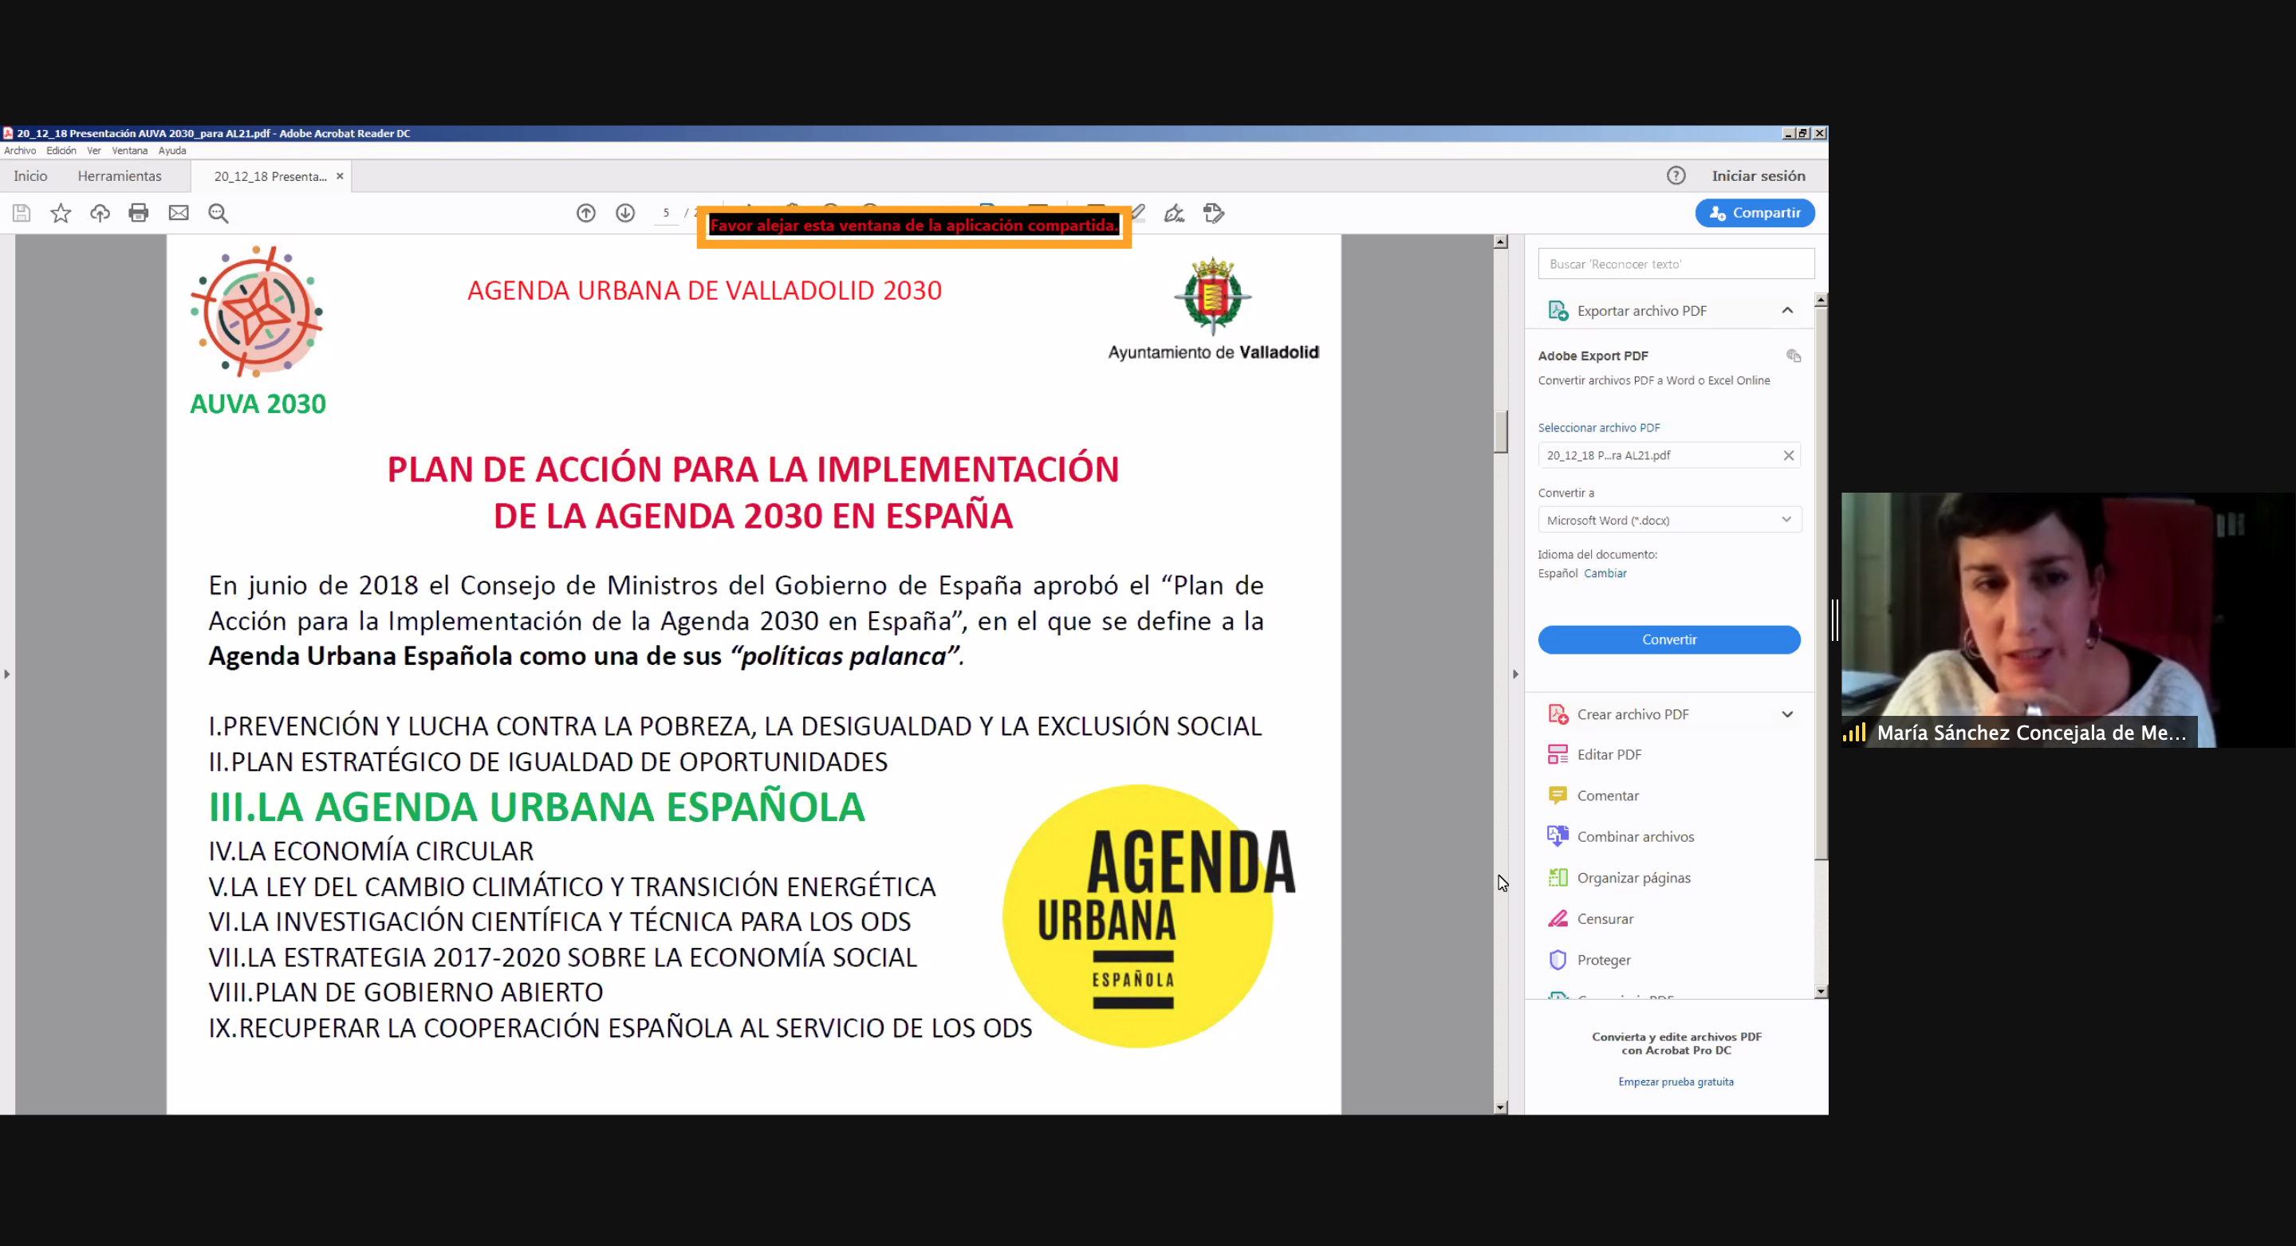2296x1246 pixels.
Task: Click the sign document pen icon
Action: tap(1174, 213)
